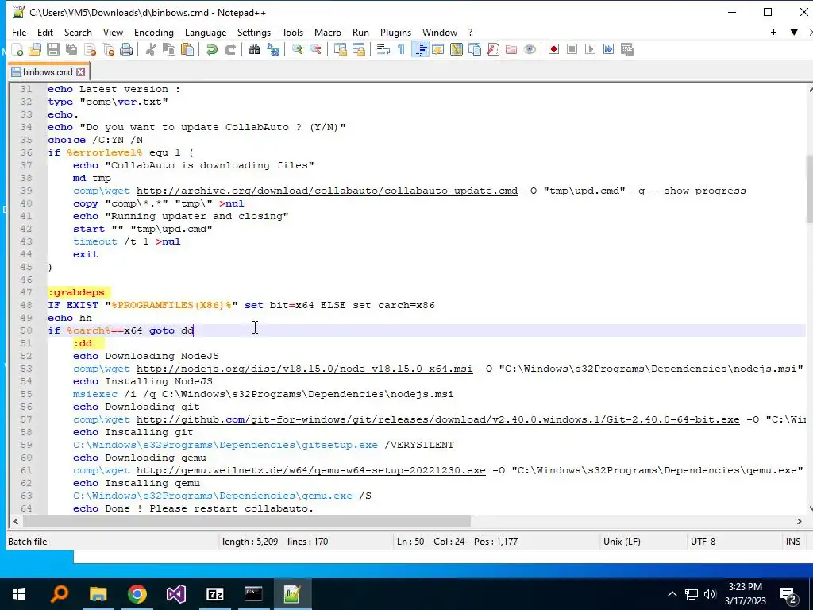Toggle Show All Characters pilcrow icon
This screenshot has width=813, height=610.
pyautogui.click(x=401, y=49)
